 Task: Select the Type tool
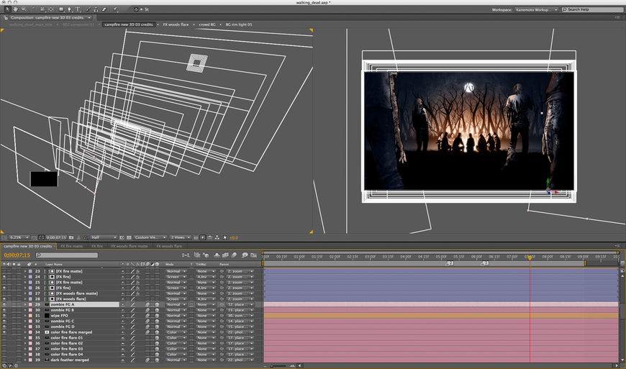click(x=78, y=9)
